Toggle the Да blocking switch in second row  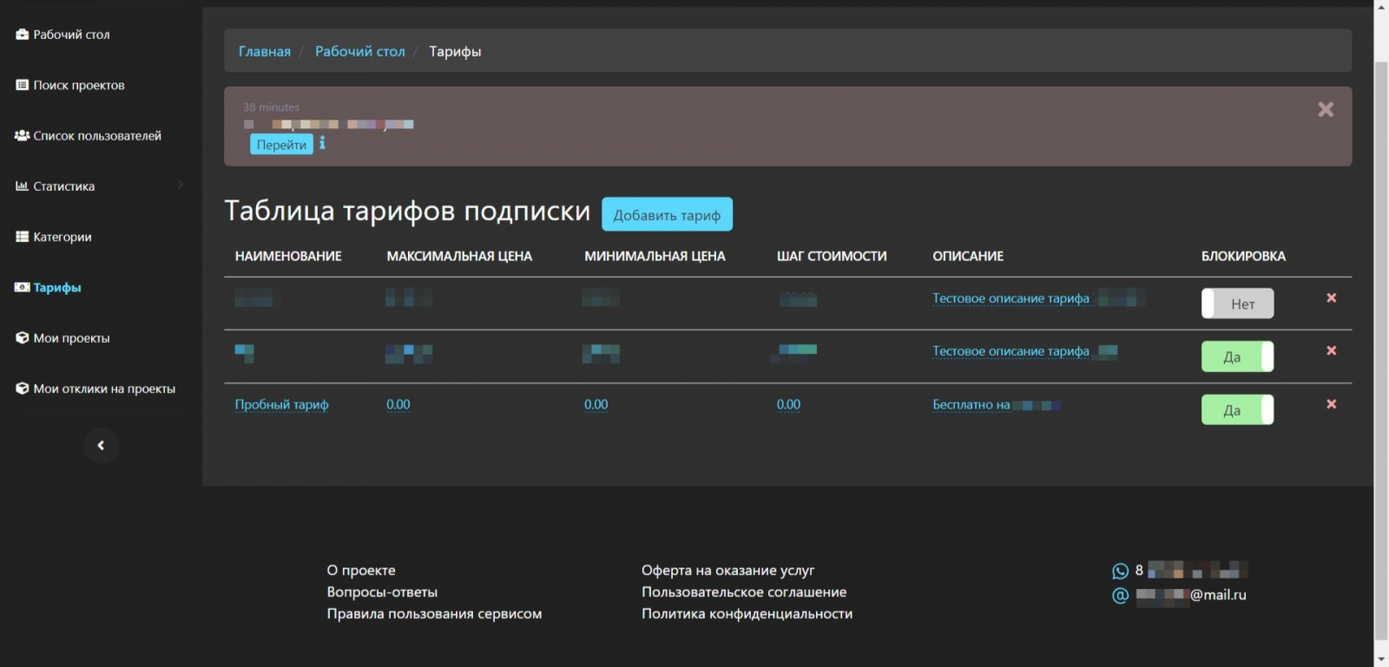pyautogui.click(x=1237, y=356)
